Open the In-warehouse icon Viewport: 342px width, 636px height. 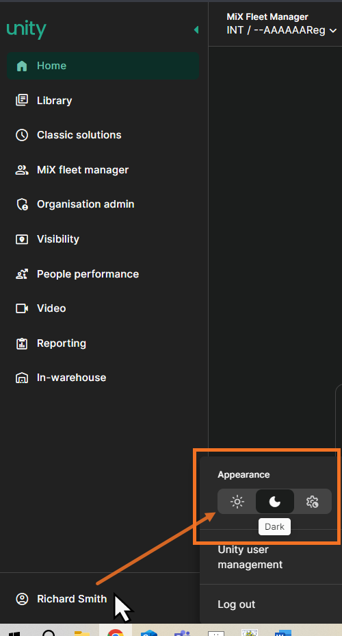(x=21, y=378)
